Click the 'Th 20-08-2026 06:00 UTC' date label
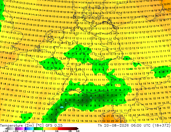 click(124, 126)
